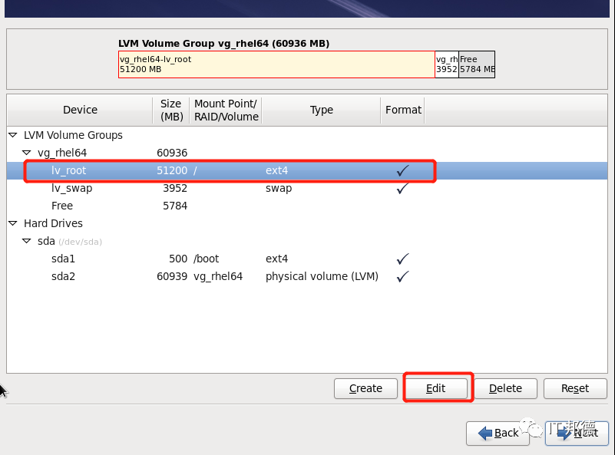Click the format checkmark for sda1
The image size is (615, 455).
pos(403,259)
